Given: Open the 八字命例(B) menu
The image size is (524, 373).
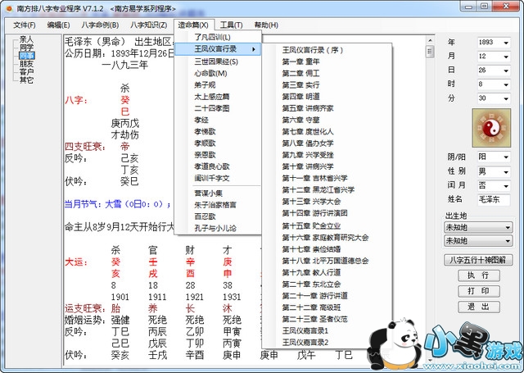Looking at the screenshot, I should click(100, 25).
